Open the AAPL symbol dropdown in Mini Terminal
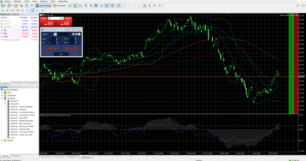Viewport: 306px width, 161px height. tap(55, 34)
